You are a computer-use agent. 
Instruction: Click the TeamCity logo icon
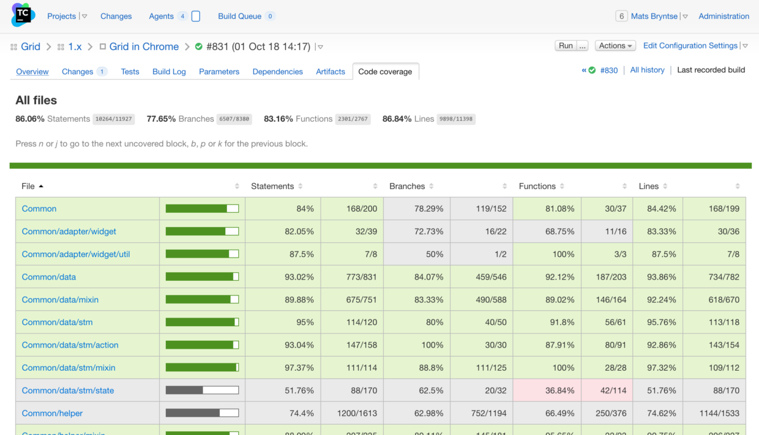[22, 15]
